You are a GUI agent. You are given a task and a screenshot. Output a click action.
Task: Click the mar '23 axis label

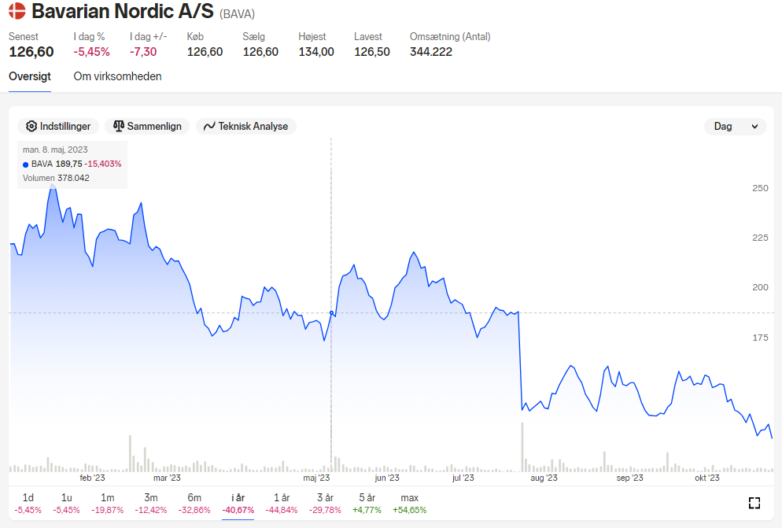point(167,478)
